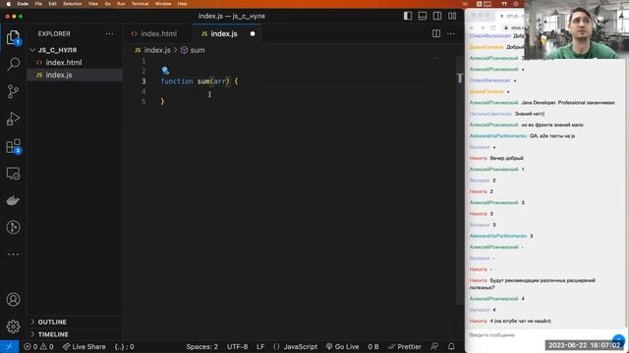Click bracket status item in status bar
The height and width of the screenshot is (353, 629).
pos(125,346)
